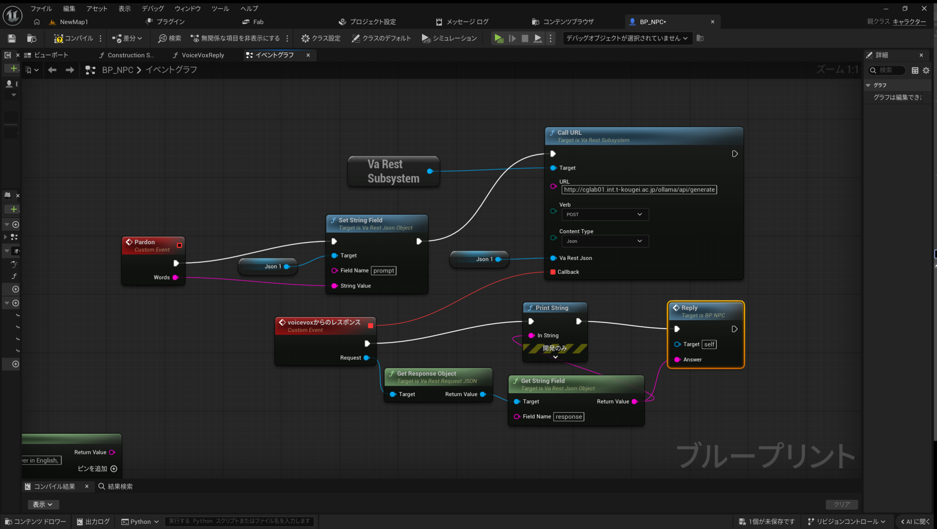Image resolution: width=937 pixels, height=529 pixels.
Task: Toggle hide unrelated nodes (無関係な項目を非表示にする)
Action: click(x=235, y=38)
